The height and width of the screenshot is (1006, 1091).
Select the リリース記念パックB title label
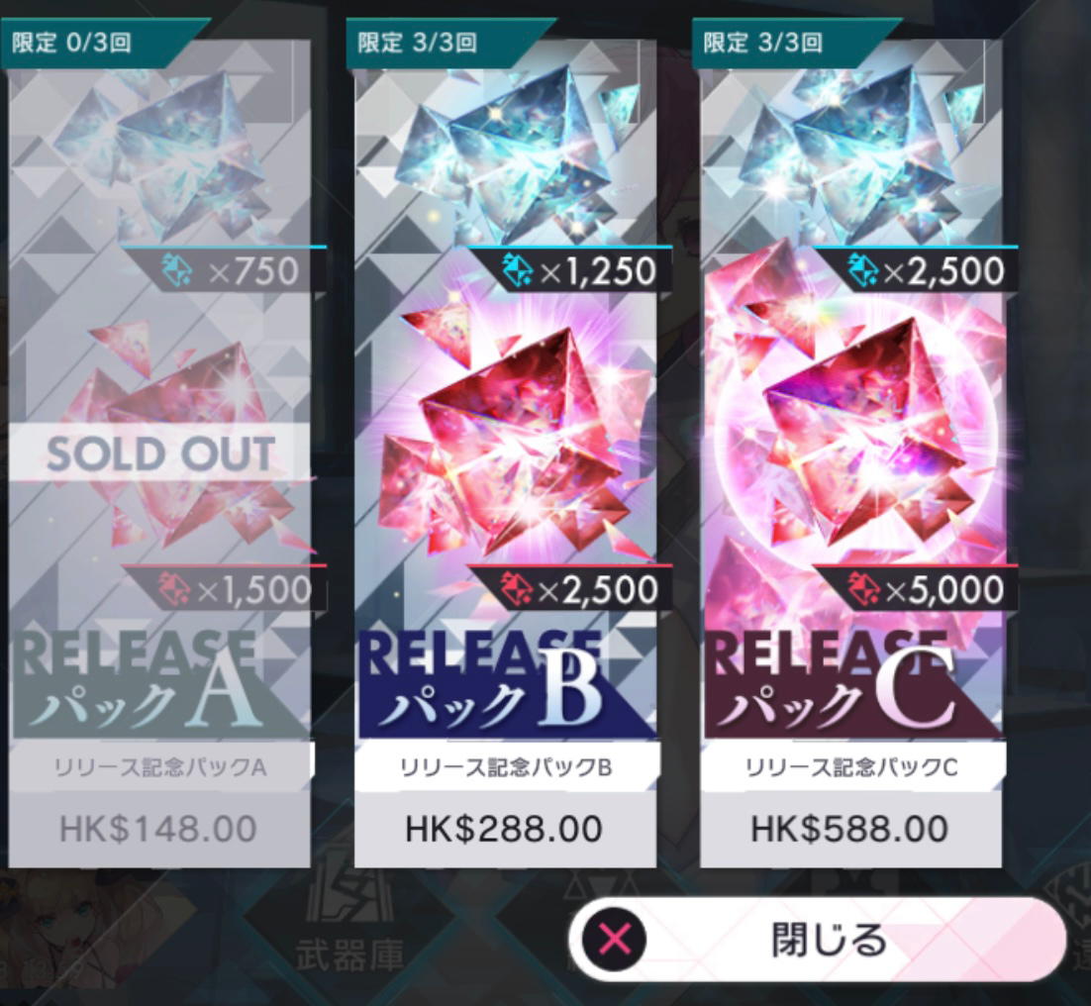click(506, 767)
